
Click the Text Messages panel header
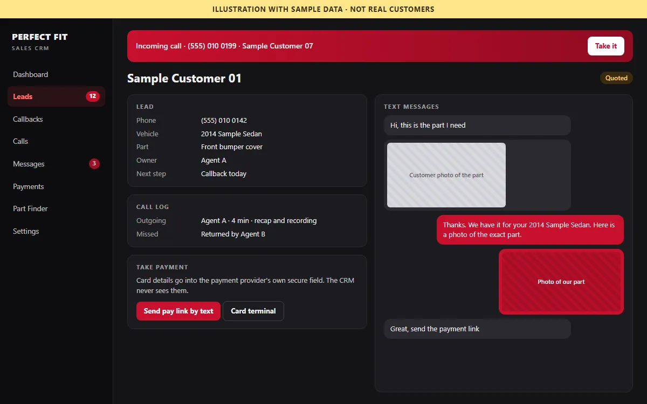pyautogui.click(x=411, y=107)
